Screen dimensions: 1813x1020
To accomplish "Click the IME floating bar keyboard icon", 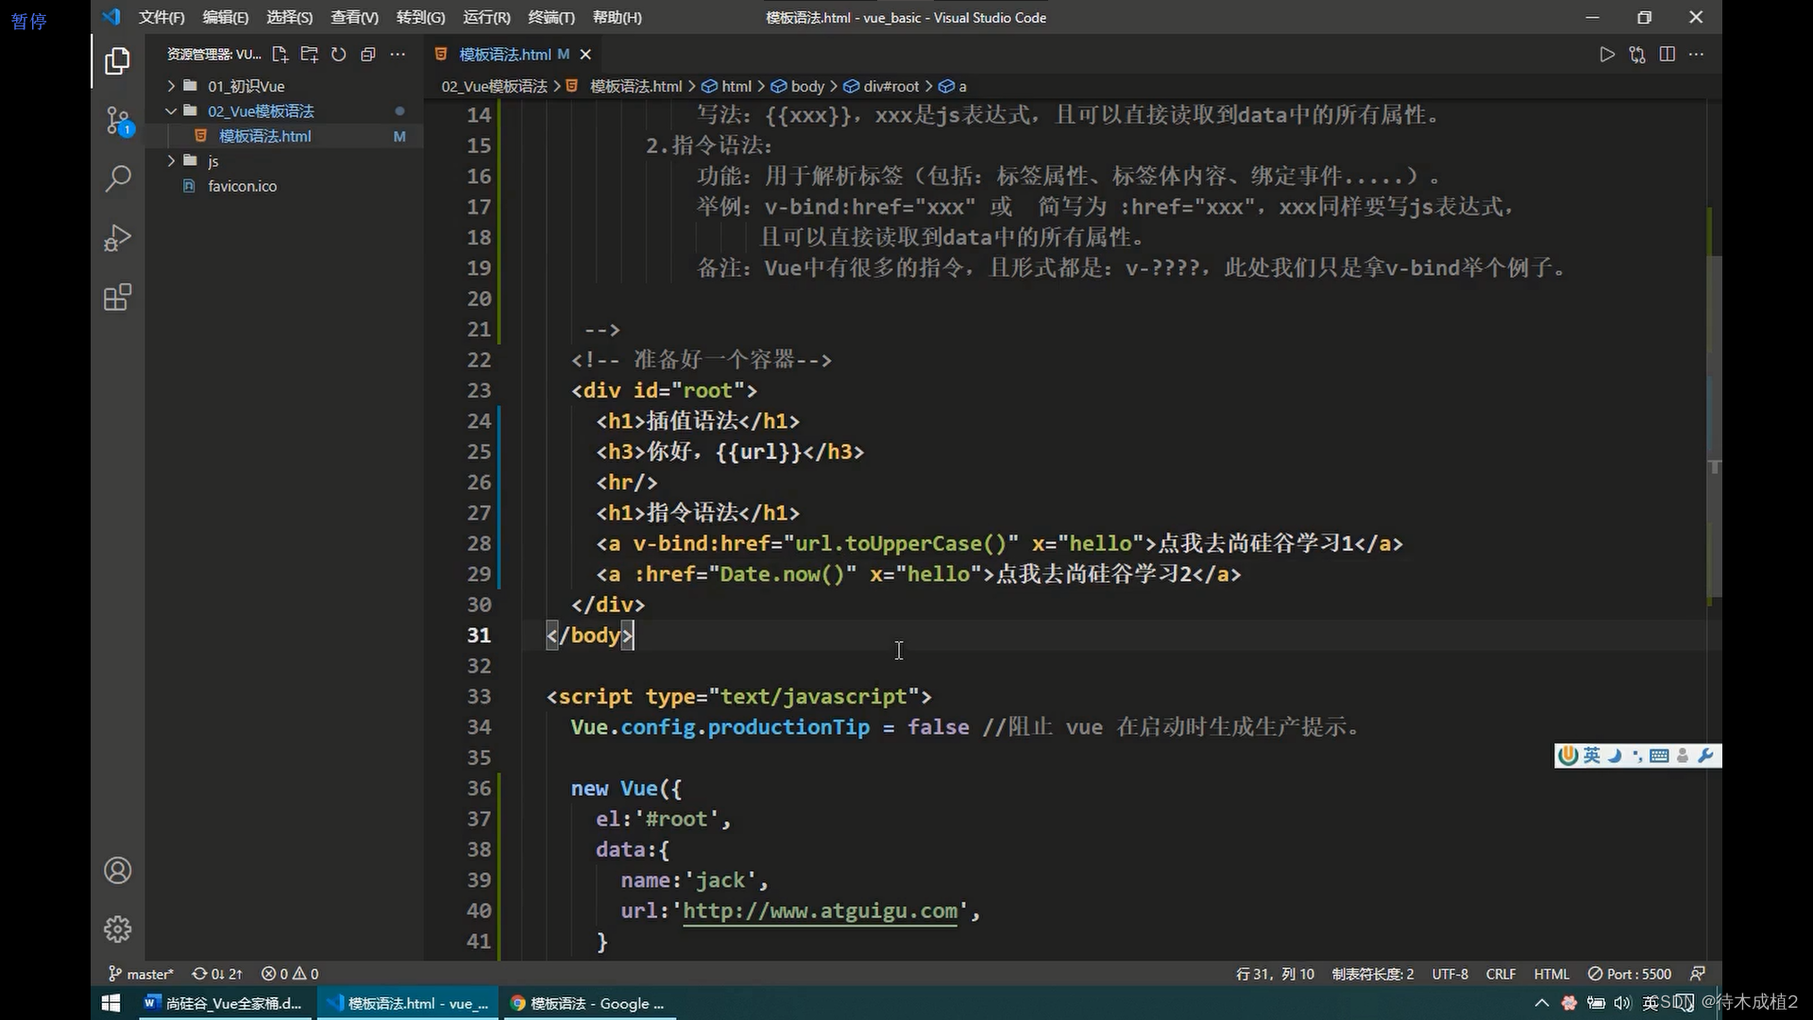I will (1659, 756).
